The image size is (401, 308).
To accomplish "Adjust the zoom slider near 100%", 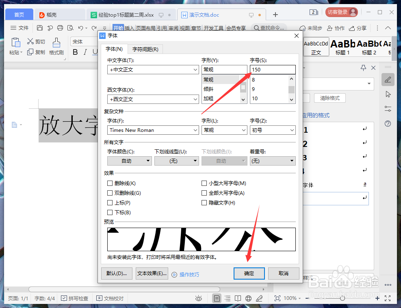I will [342, 298].
